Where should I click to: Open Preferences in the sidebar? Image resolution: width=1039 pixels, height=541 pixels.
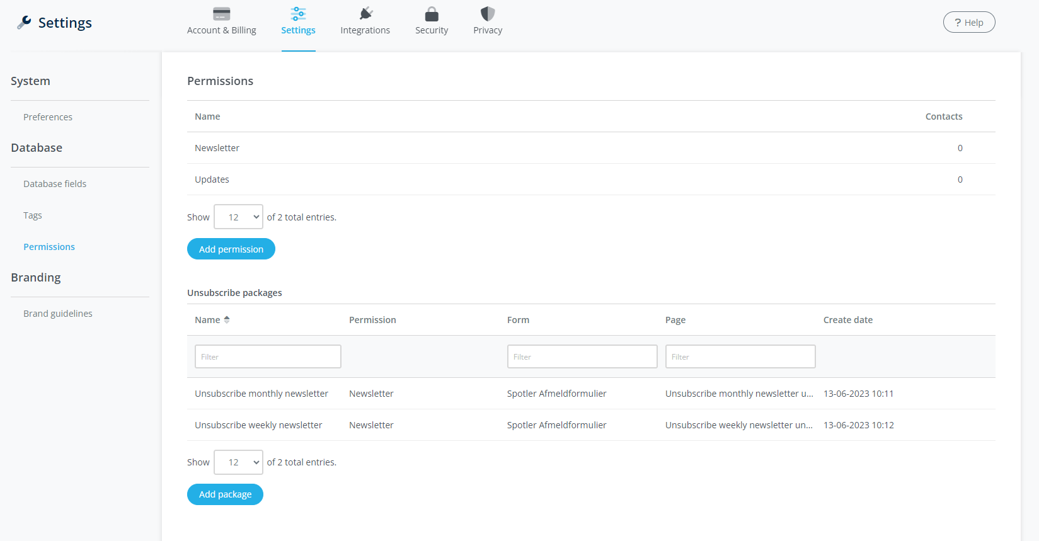(x=48, y=117)
